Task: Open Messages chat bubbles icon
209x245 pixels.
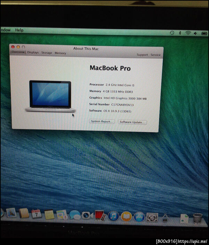Action: pos(75,215)
